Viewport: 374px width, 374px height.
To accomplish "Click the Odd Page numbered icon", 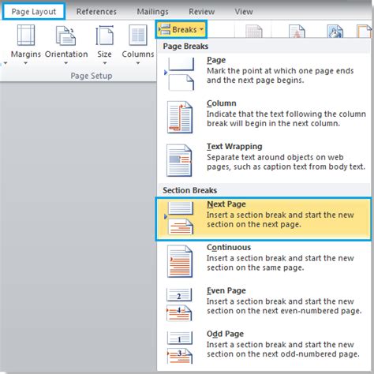I will [x=180, y=348].
